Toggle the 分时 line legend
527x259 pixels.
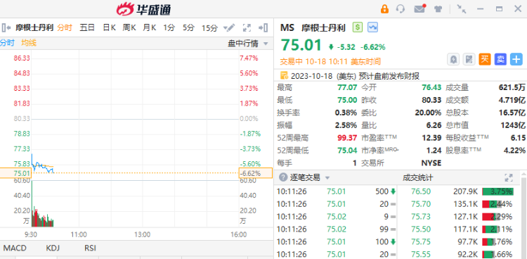[8, 43]
